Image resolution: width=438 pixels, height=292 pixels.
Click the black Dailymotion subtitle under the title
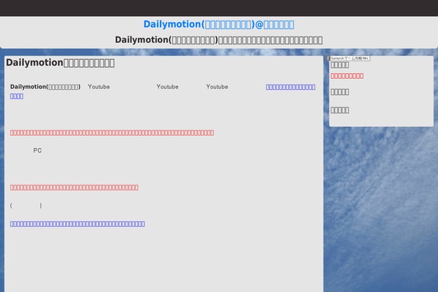point(219,40)
